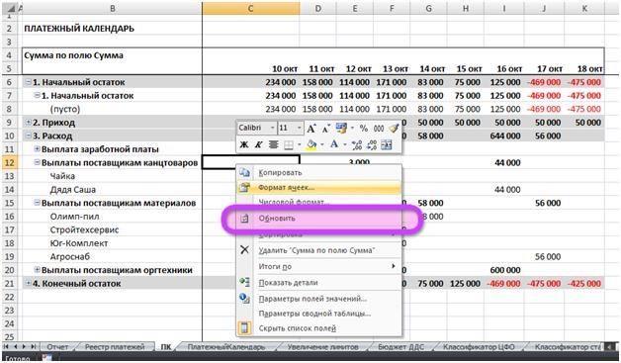This screenshot has height=363, width=621.
Task: Switch to the Бюджет ДДС sheet tab
Action: pyautogui.click(x=400, y=347)
